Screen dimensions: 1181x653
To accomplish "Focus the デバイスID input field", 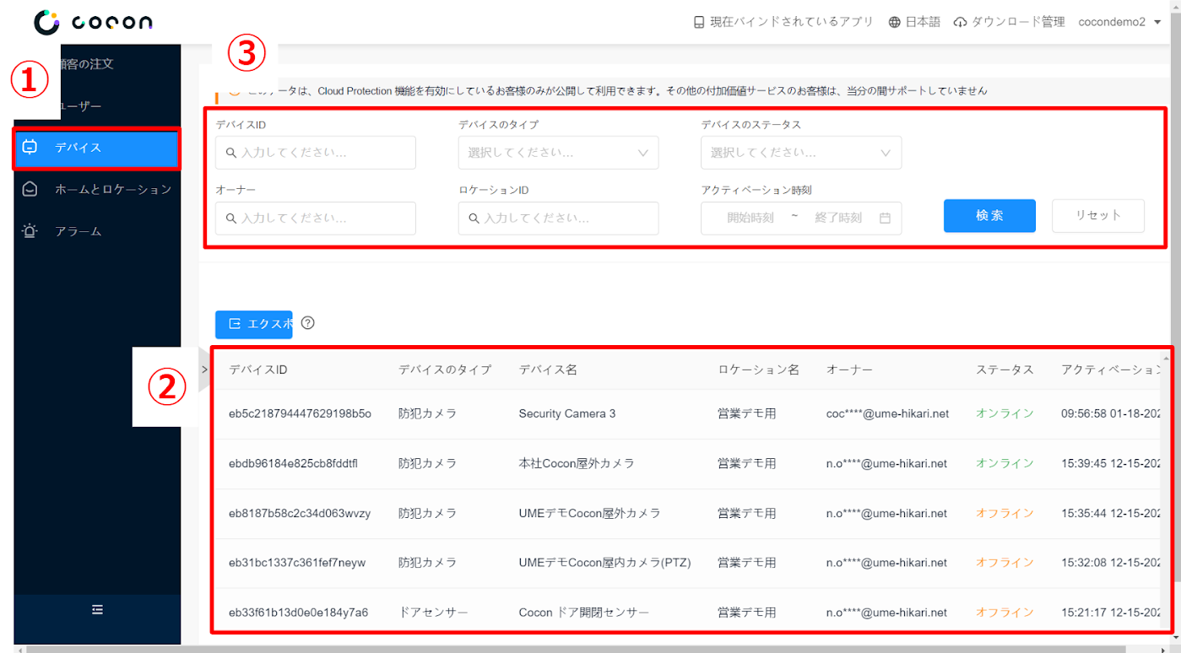I will click(x=316, y=153).
